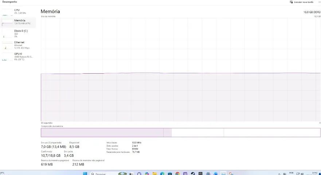
Task: Expand the system tray hidden icons chevron
Action: point(279,174)
